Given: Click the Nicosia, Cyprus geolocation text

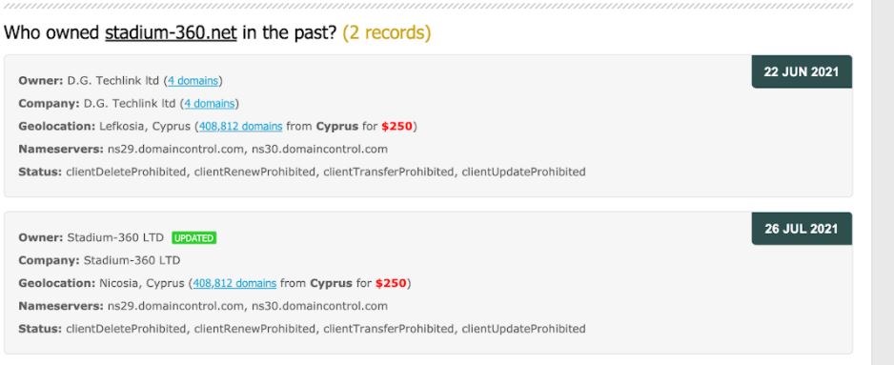Looking at the screenshot, I should pyautogui.click(x=142, y=283).
